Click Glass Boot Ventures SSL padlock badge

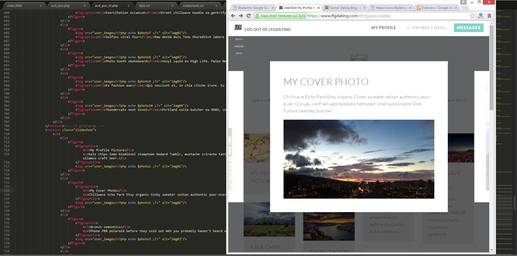[280, 16]
